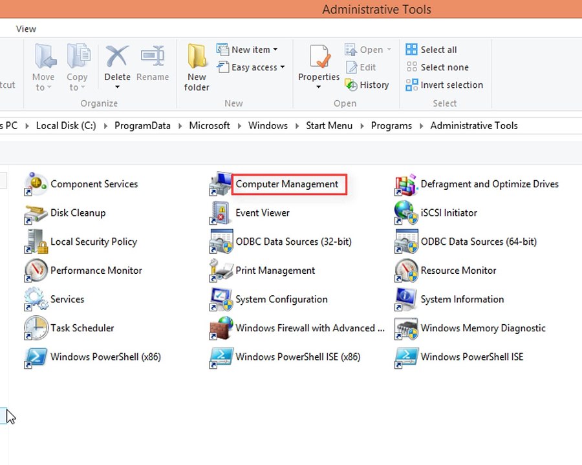Open the New item dropdown
The height and width of the screenshot is (465, 582).
coord(247,49)
